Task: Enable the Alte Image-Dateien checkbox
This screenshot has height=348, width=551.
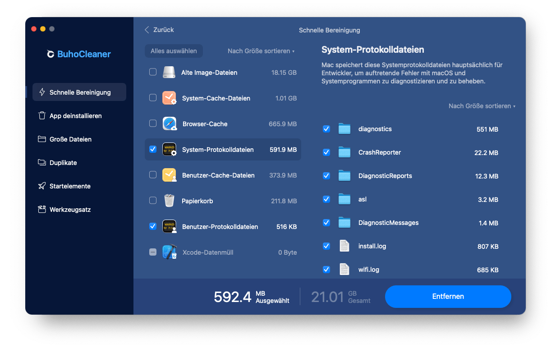Action: pyautogui.click(x=153, y=72)
